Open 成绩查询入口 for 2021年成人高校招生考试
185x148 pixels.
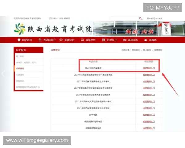click(x=149, y=101)
